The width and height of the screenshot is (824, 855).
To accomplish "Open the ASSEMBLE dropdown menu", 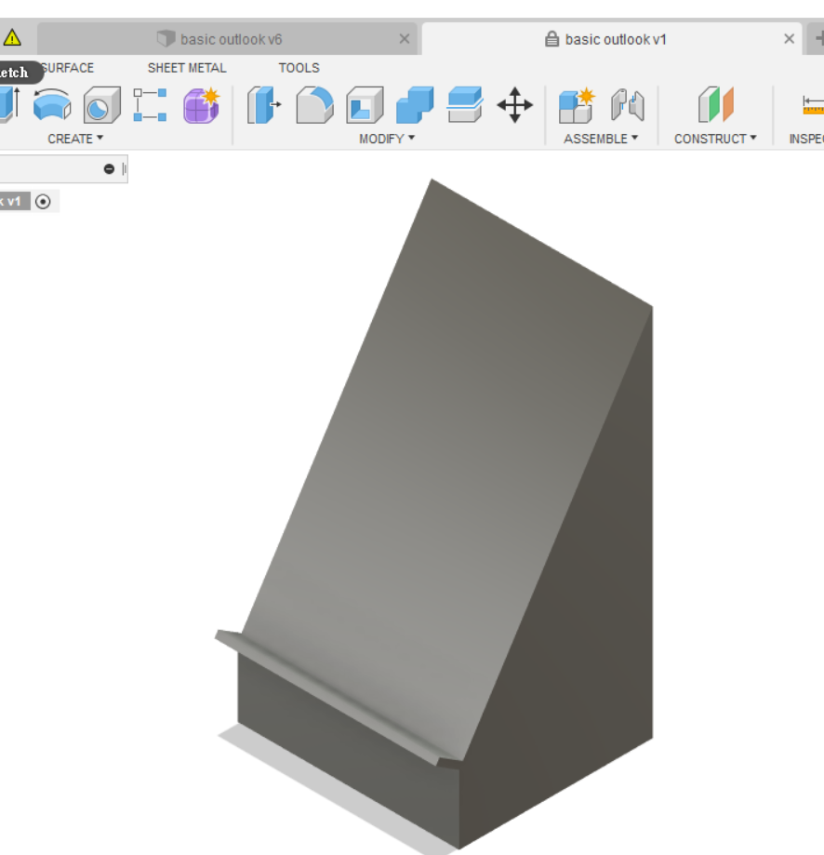I will (x=601, y=139).
